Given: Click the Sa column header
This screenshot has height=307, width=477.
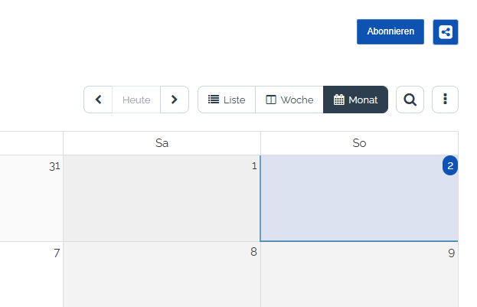Looking at the screenshot, I should pos(162,143).
